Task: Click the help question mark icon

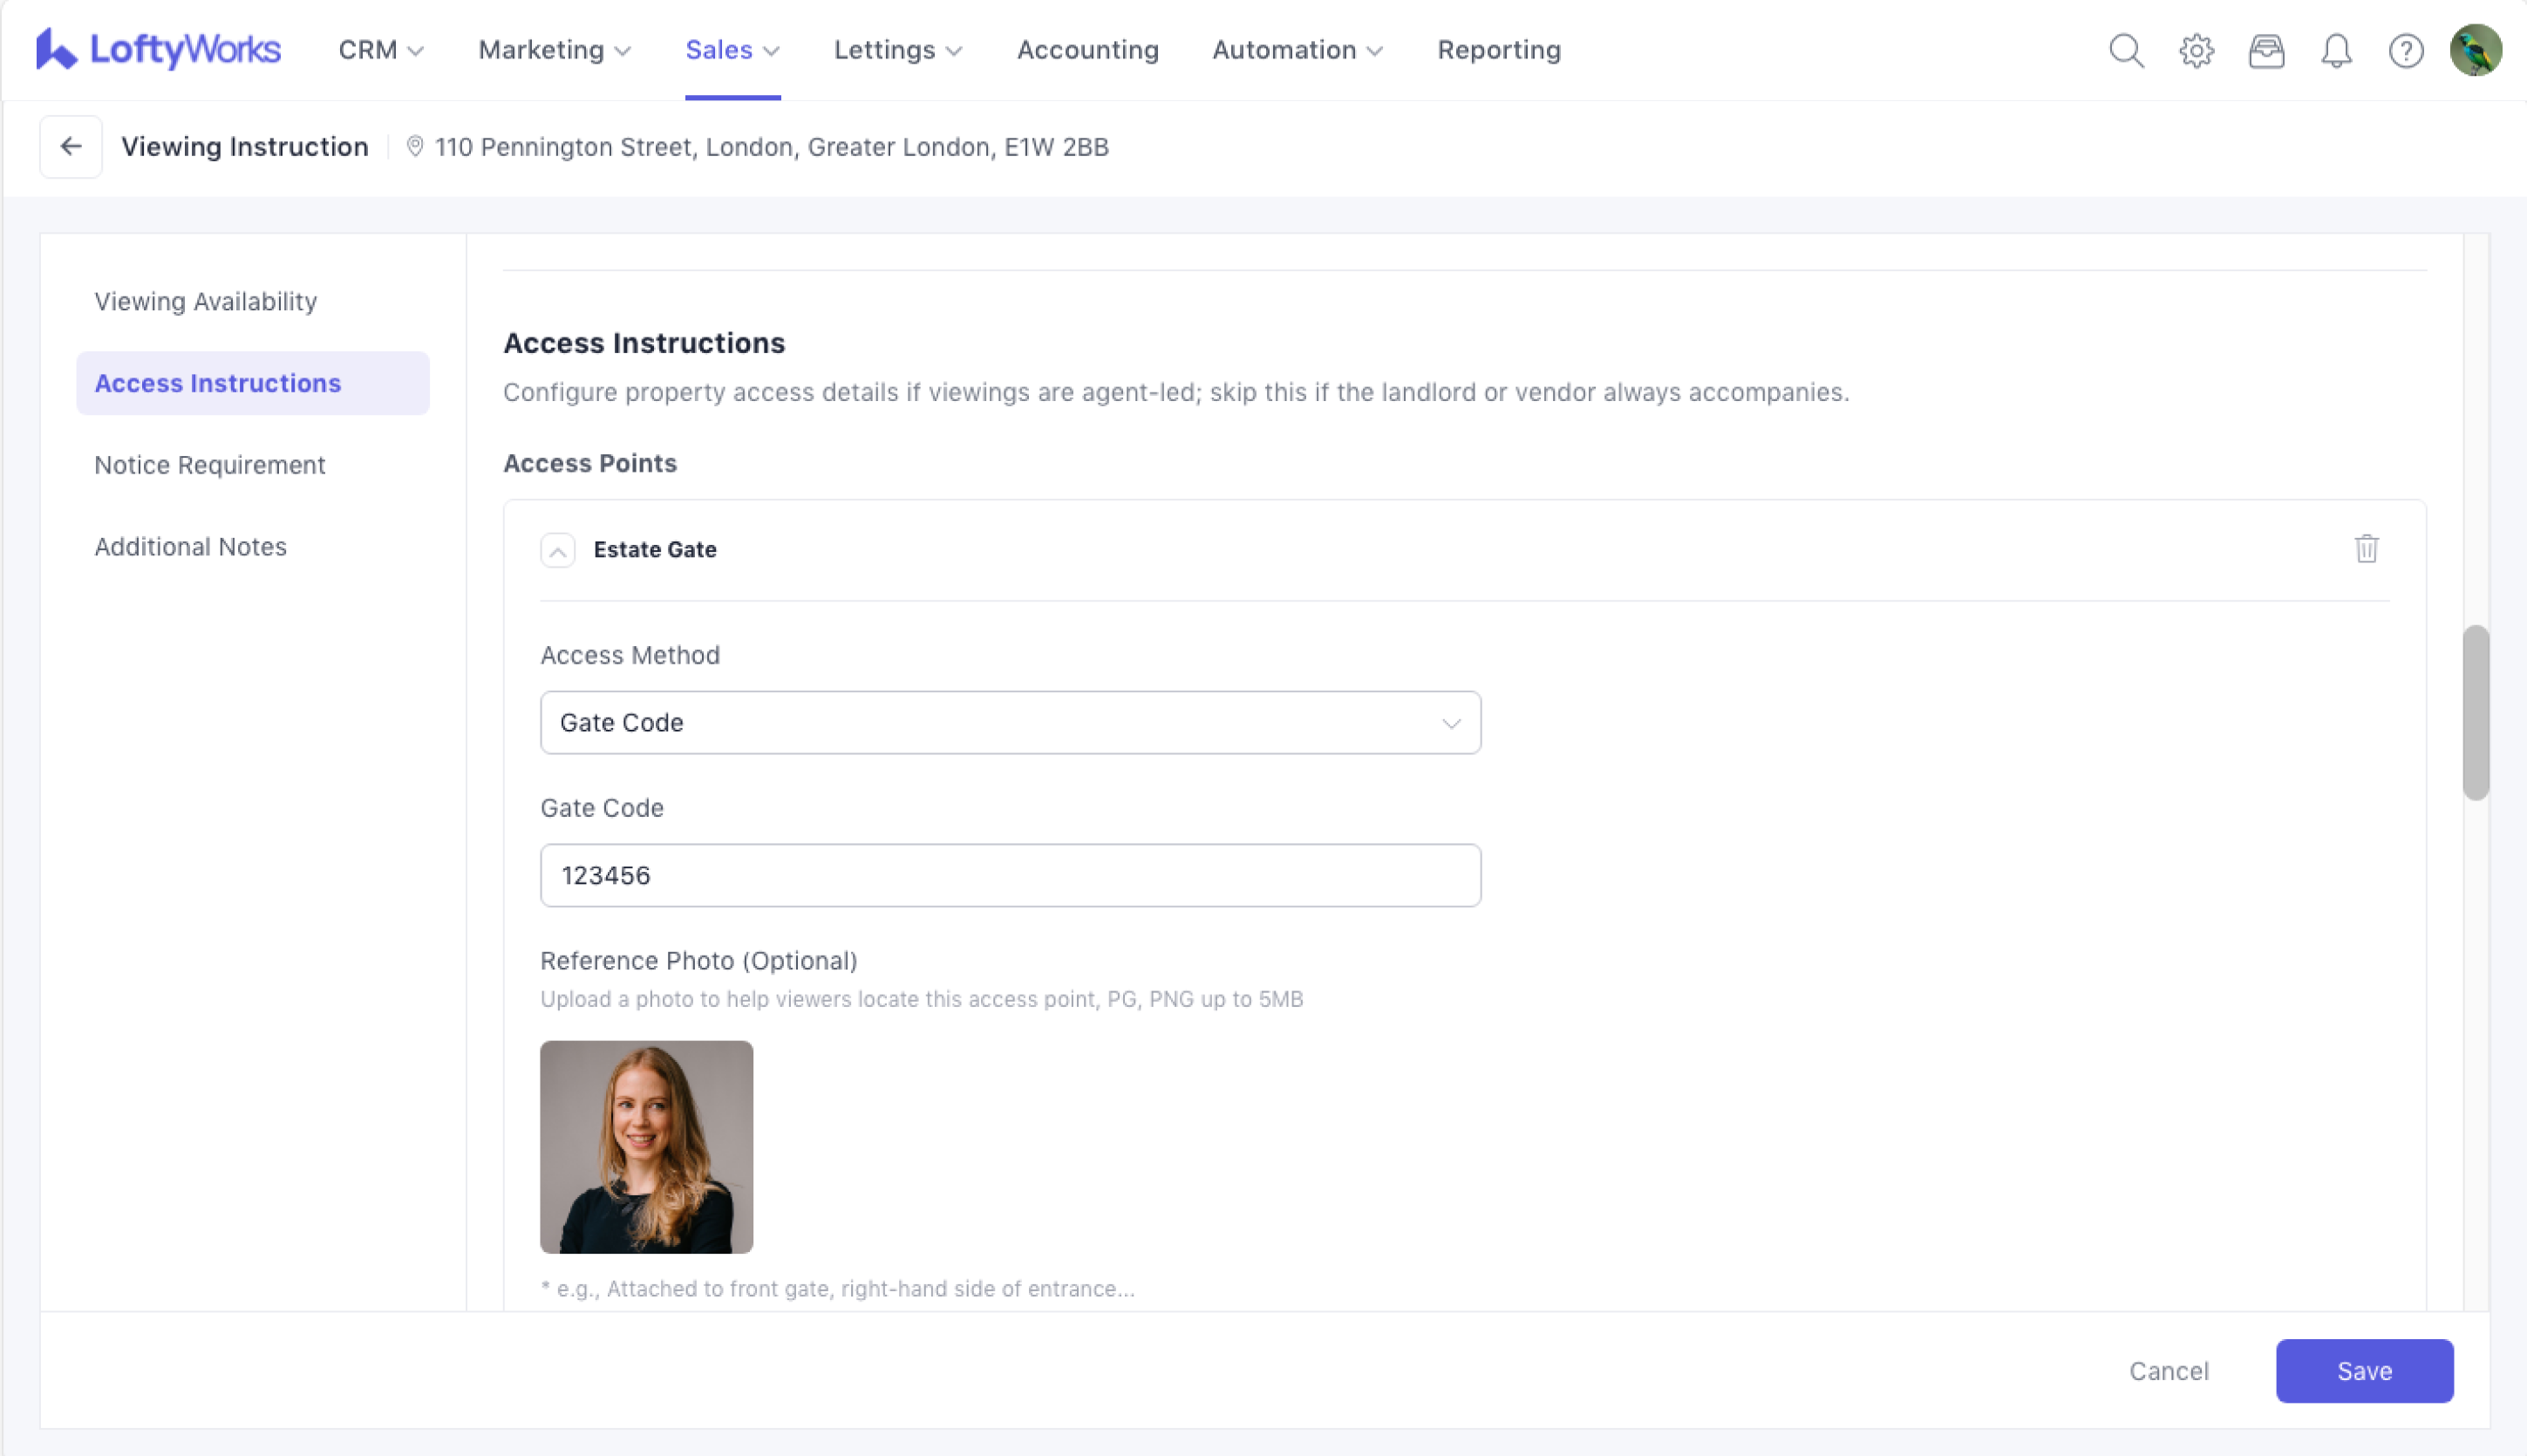Action: click(2406, 50)
